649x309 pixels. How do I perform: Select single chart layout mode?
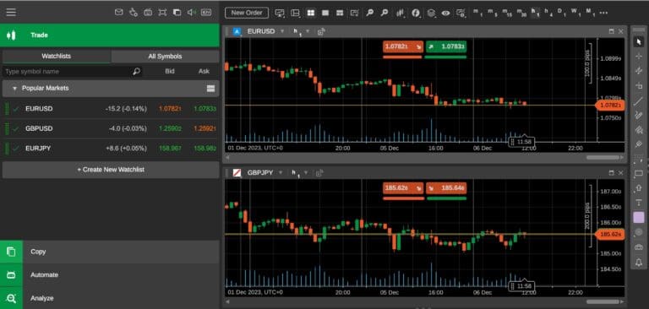click(325, 13)
